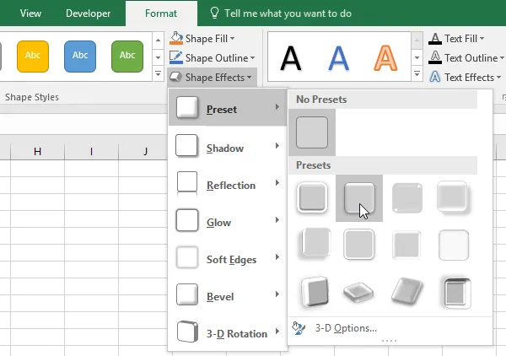Choose the orange outlined A WordArt style
Viewport: 506px width, 356px height.
point(385,58)
